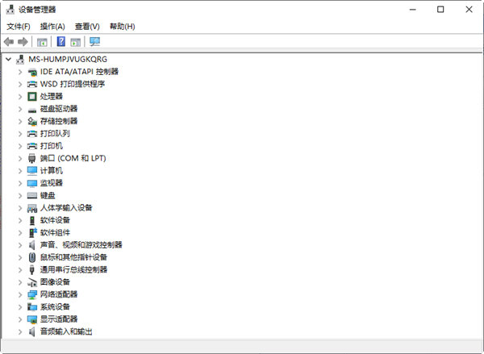Select the WSD 打印提供程序 text row
This screenshot has height=354, width=484.
[73, 84]
